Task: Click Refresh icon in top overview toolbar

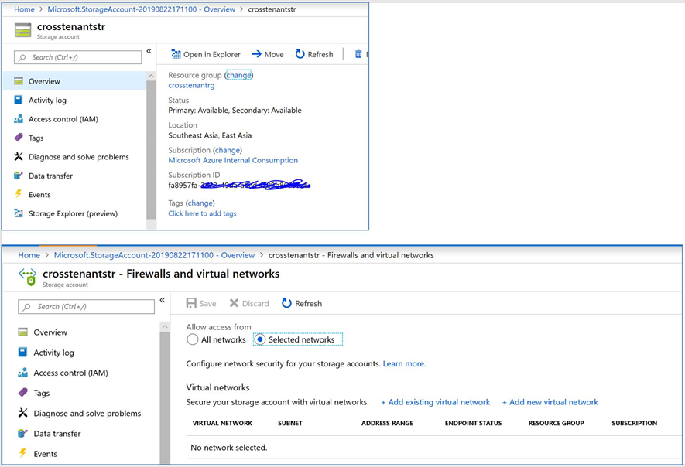Action: click(300, 54)
